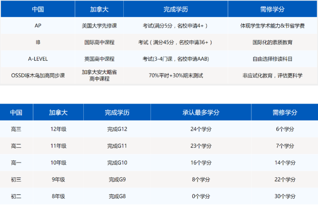
Task: Click the '完成G9' cell
Action: 117,180
